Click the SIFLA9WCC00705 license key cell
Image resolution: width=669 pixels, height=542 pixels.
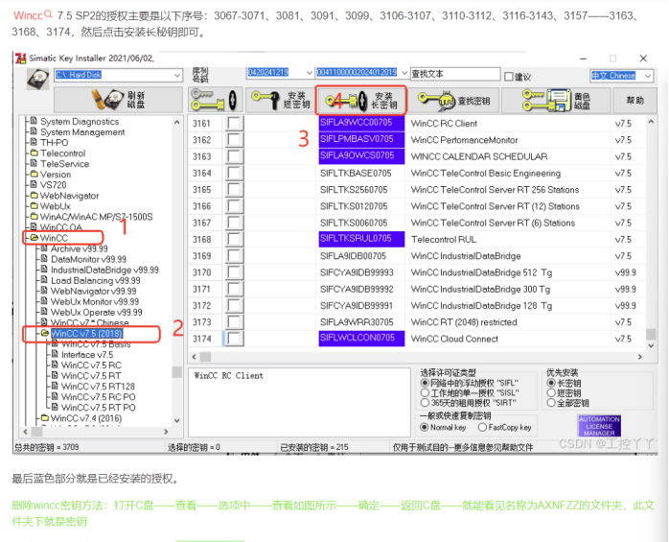361,123
